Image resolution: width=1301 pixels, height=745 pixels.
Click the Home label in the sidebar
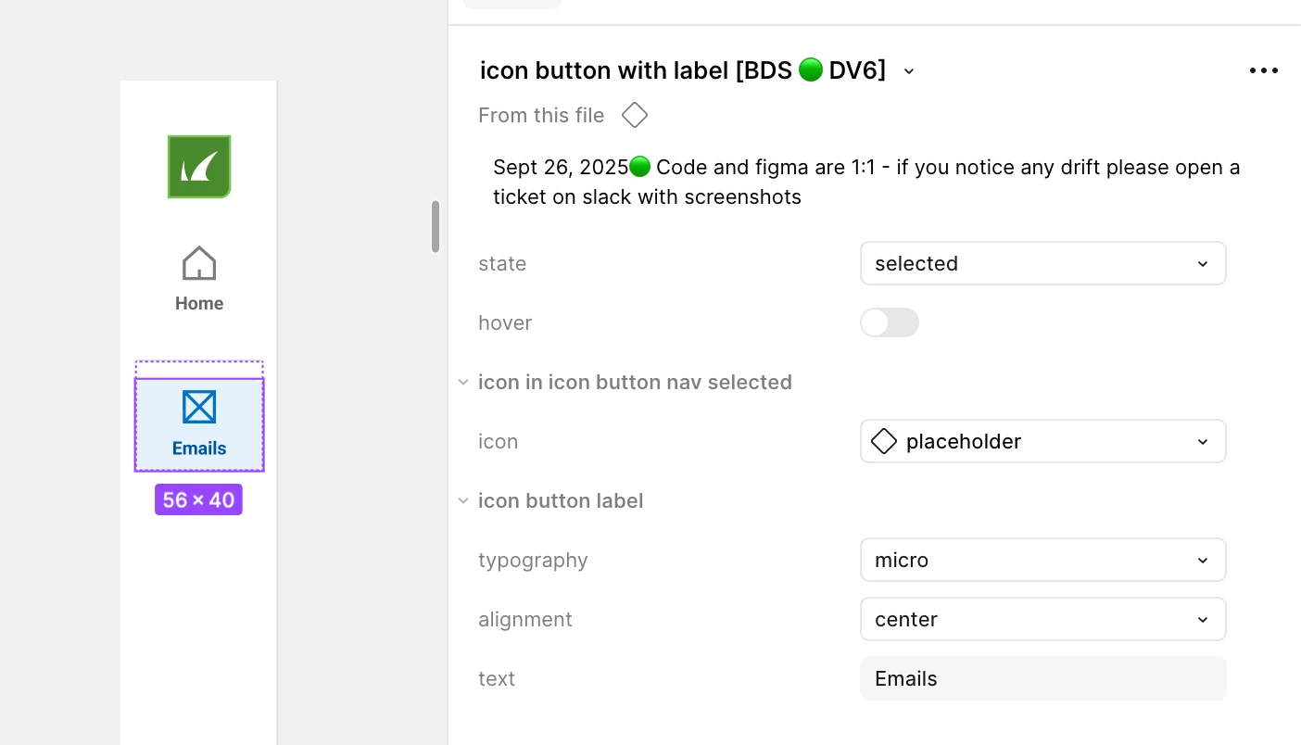click(x=199, y=304)
